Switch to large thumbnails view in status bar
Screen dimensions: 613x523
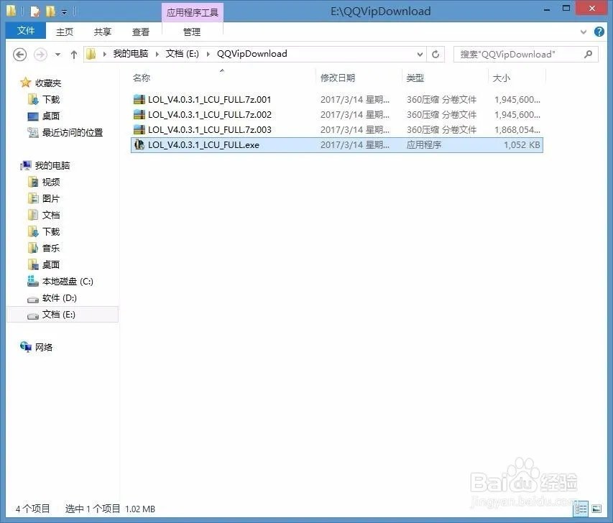(x=596, y=509)
